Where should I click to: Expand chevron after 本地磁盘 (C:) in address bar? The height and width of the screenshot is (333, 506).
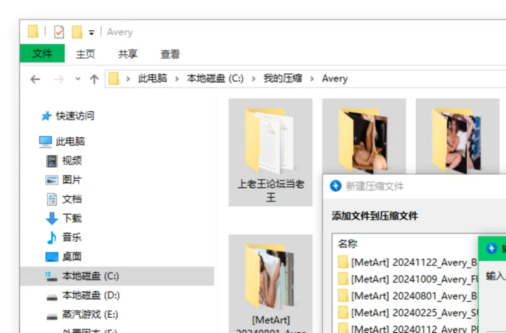[x=254, y=79]
